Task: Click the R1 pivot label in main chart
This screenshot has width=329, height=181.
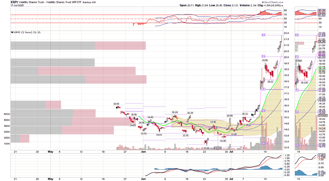Action: point(263,56)
